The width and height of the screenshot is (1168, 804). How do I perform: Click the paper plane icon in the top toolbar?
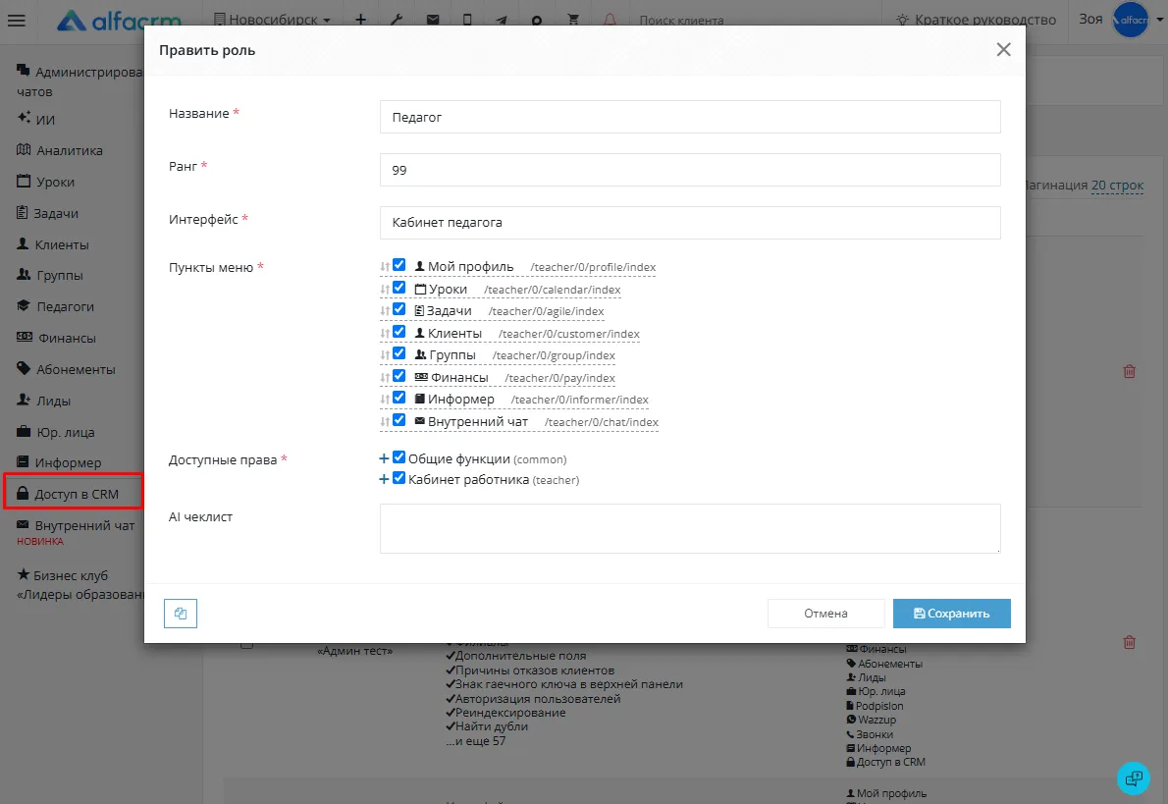[x=502, y=20]
